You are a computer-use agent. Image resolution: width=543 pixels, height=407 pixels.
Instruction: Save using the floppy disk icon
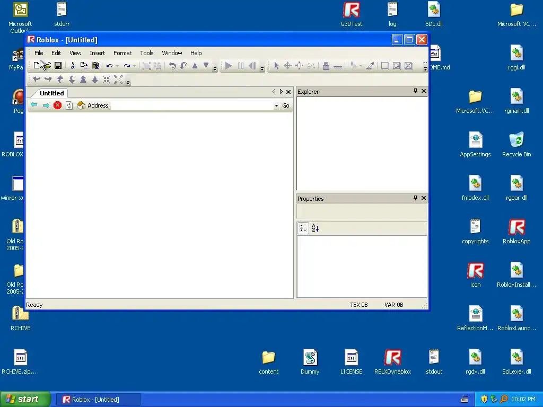[58, 66]
